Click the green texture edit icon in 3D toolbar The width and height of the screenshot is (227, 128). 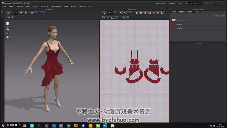[x=12, y=17]
